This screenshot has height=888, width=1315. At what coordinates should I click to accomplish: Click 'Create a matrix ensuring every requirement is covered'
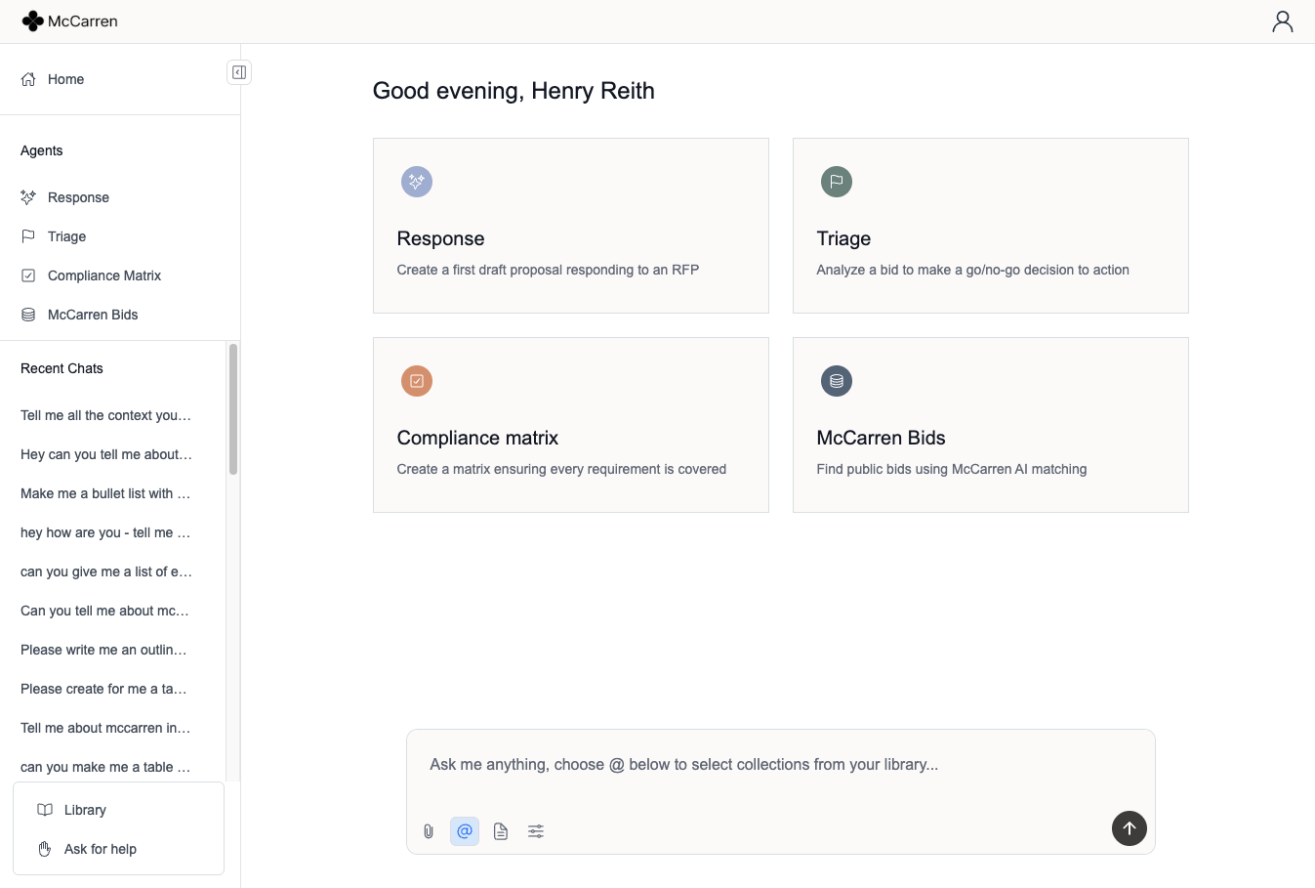pos(561,469)
